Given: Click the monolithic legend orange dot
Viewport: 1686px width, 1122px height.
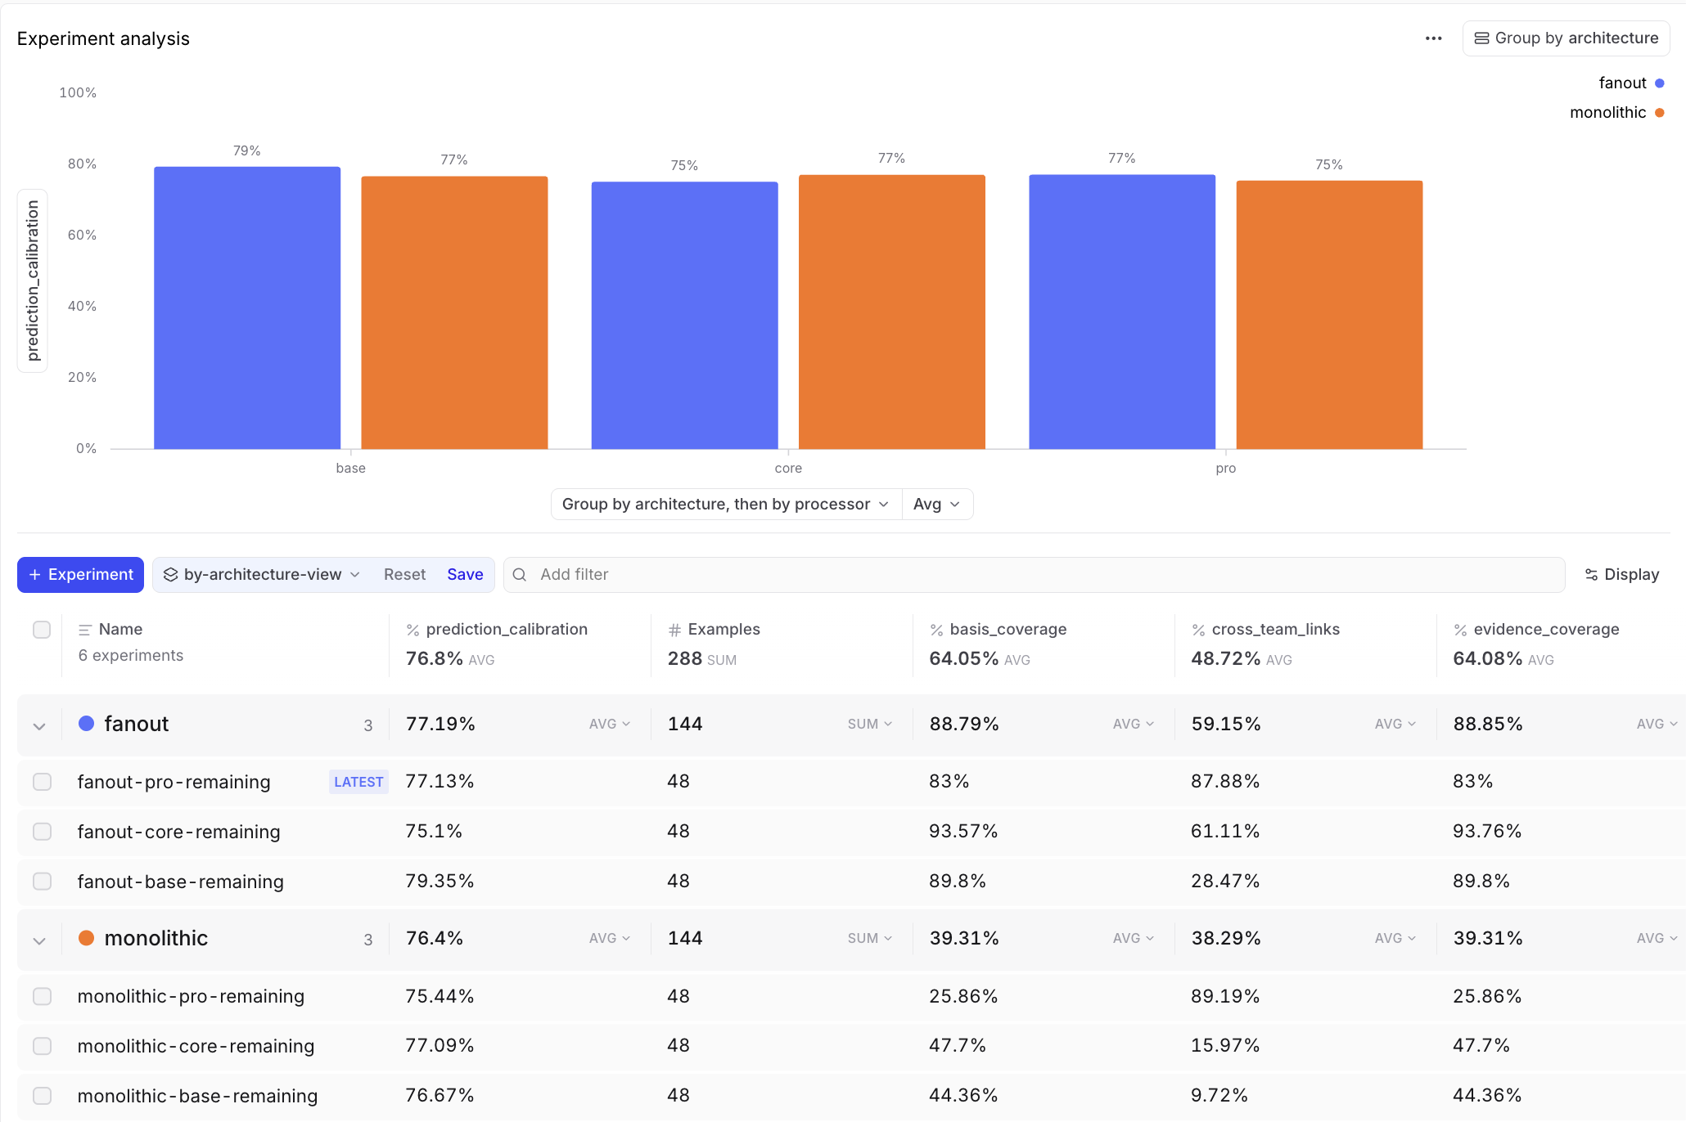Looking at the screenshot, I should coord(1660,113).
